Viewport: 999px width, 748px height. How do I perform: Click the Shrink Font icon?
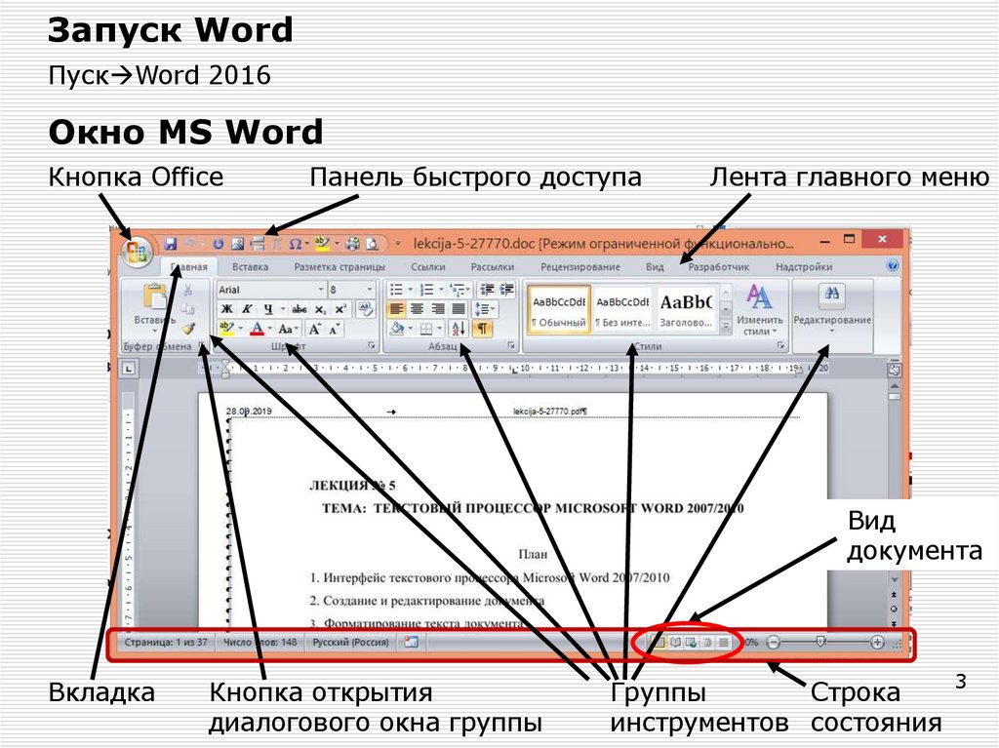coord(335,329)
